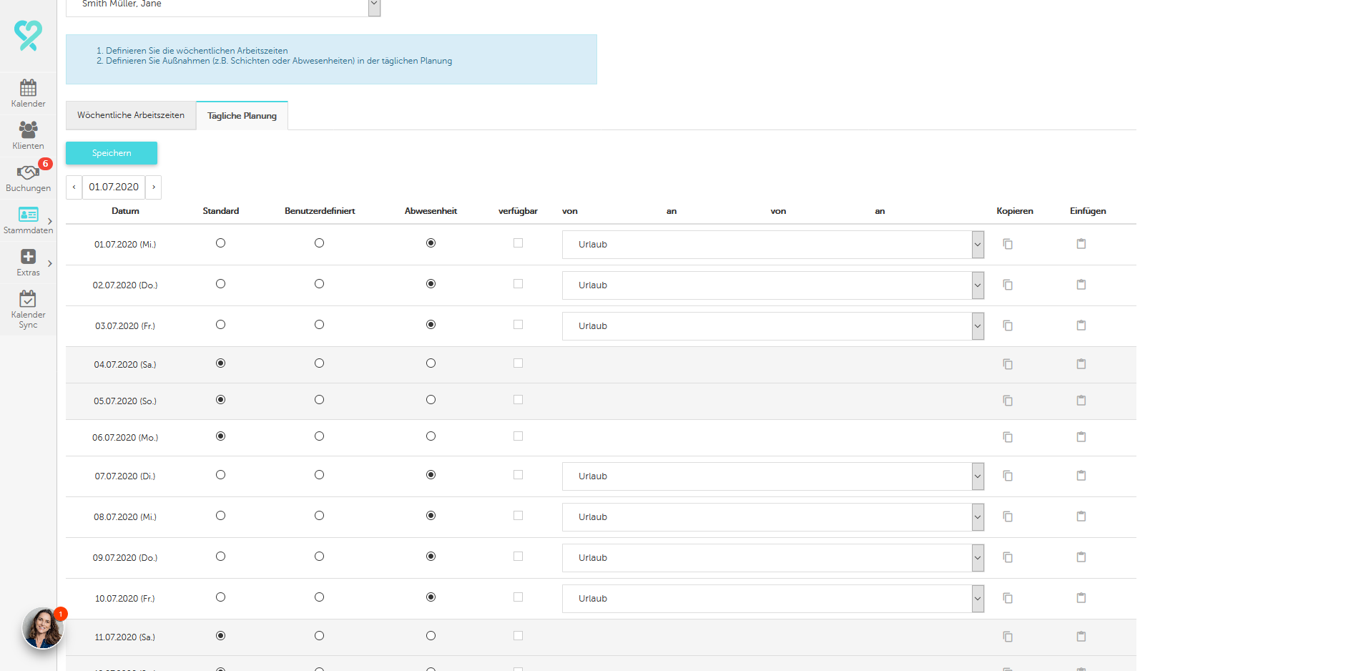Open the Klienten section
The width and height of the screenshot is (1361, 671).
point(28,135)
